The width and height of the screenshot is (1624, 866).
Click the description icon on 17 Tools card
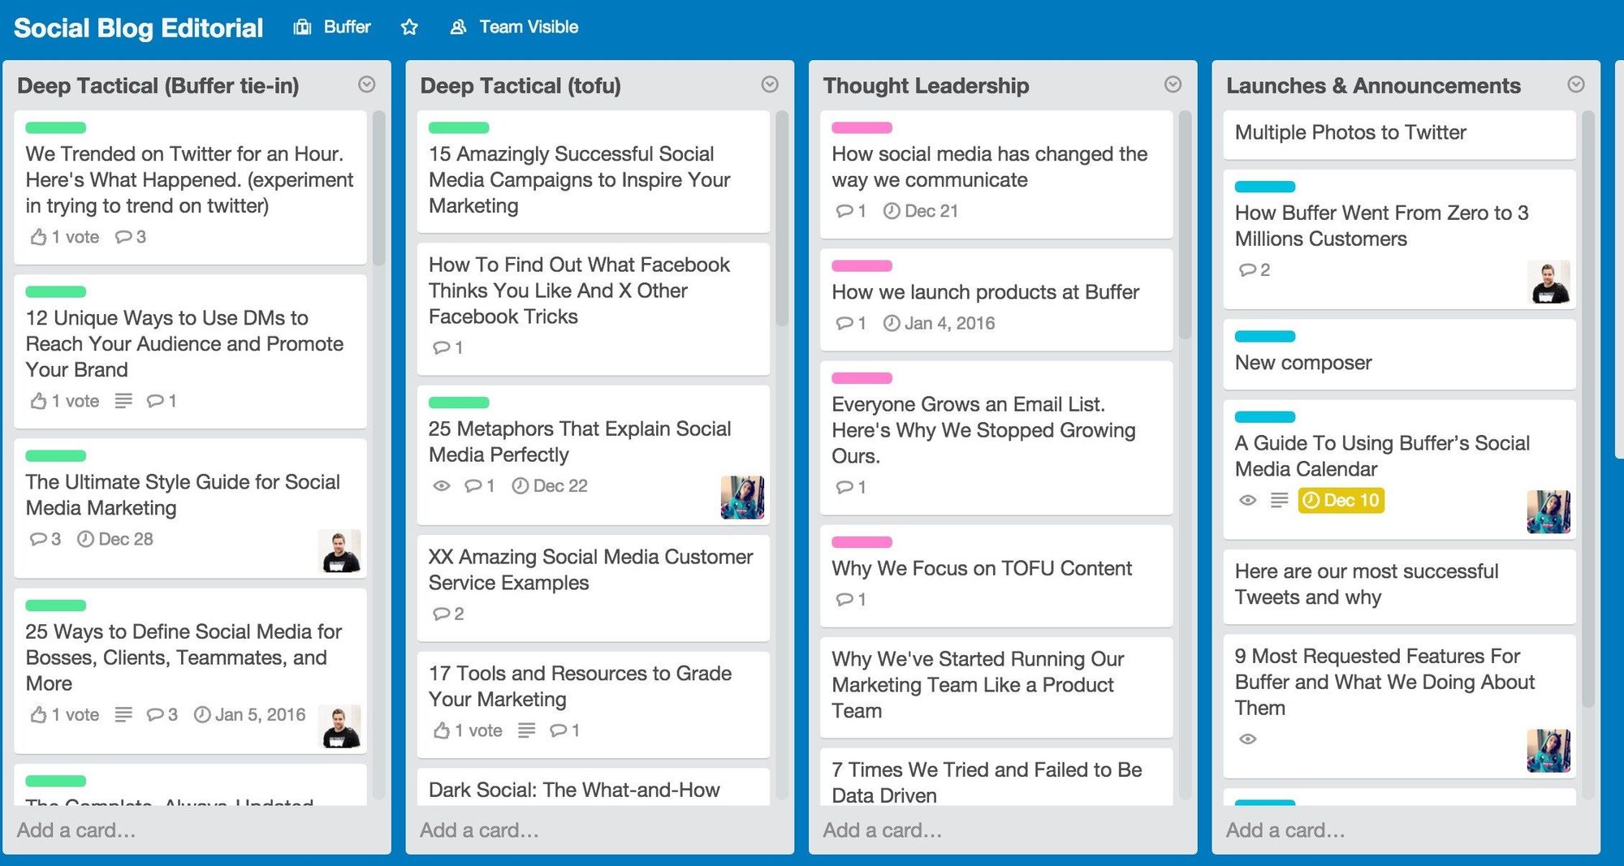527,730
